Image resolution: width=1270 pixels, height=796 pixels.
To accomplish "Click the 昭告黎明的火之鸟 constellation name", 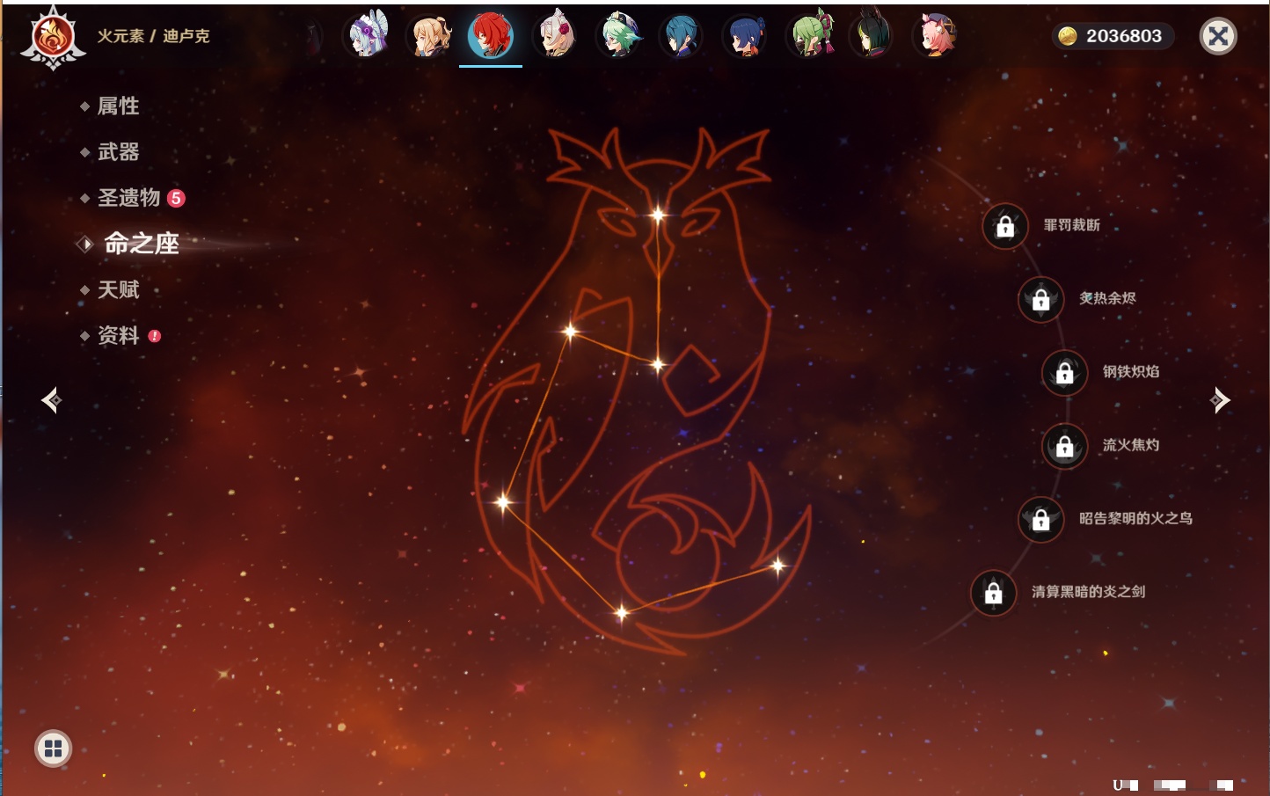I will pyautogui.click(x=1135, y=518).
